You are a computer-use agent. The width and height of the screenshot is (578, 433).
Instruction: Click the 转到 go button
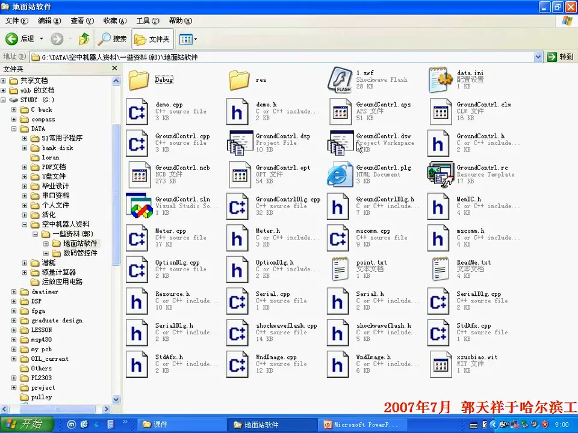pos(561,57)
